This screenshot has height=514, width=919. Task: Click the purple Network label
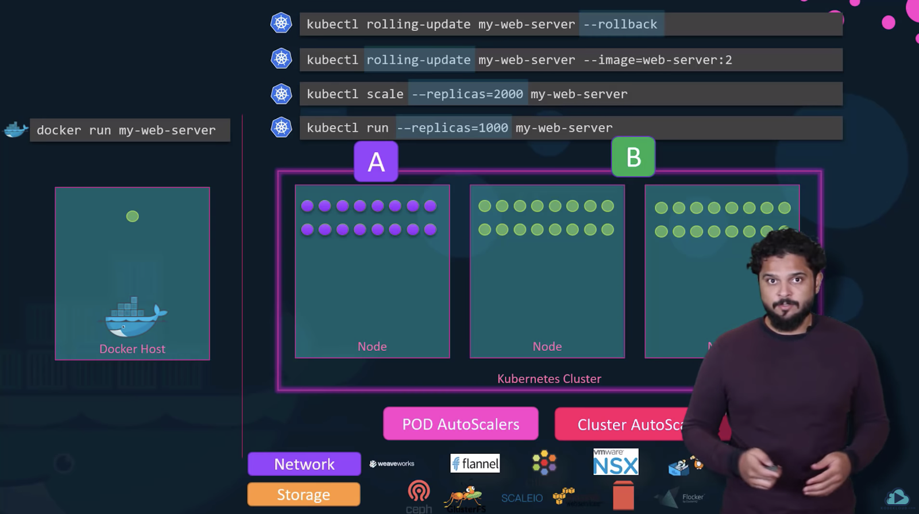(x=304, y=464)
